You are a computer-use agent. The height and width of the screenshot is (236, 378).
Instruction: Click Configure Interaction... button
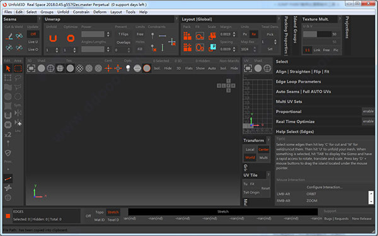point(324,187)
